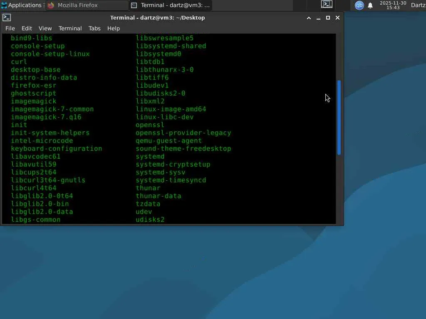Open the Edit menu
Viewport: 426px width, 319px height.
click(27, 28)
